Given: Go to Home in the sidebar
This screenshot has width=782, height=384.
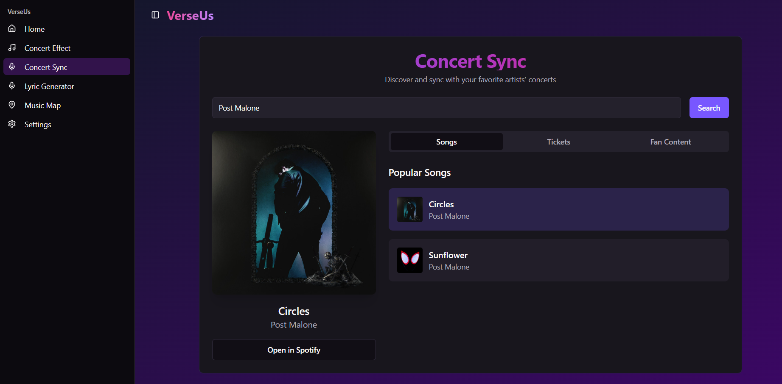Looking at the screenshot, I should [67, 29].
